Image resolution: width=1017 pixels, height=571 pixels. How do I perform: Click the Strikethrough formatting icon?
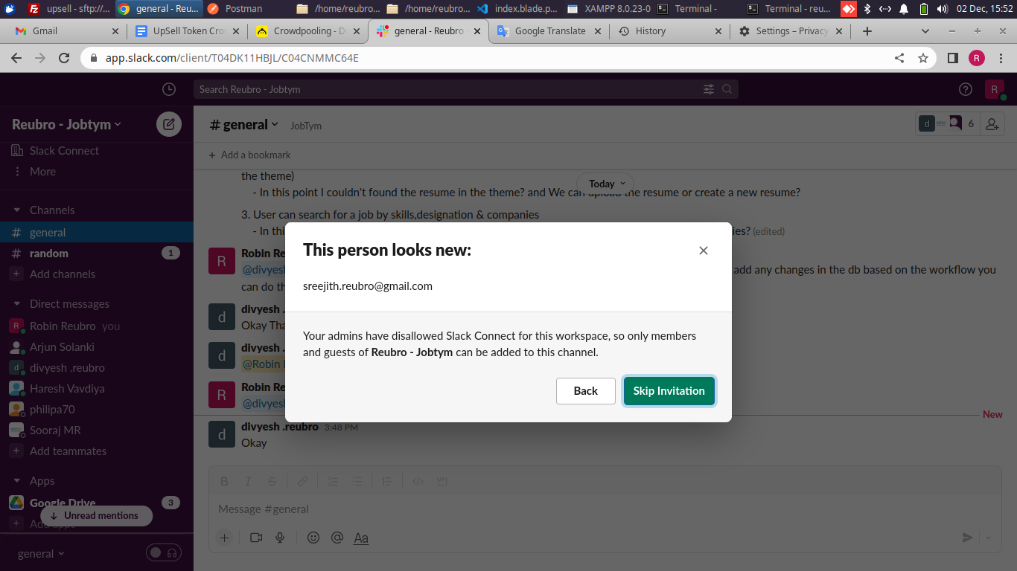point(272,481)
